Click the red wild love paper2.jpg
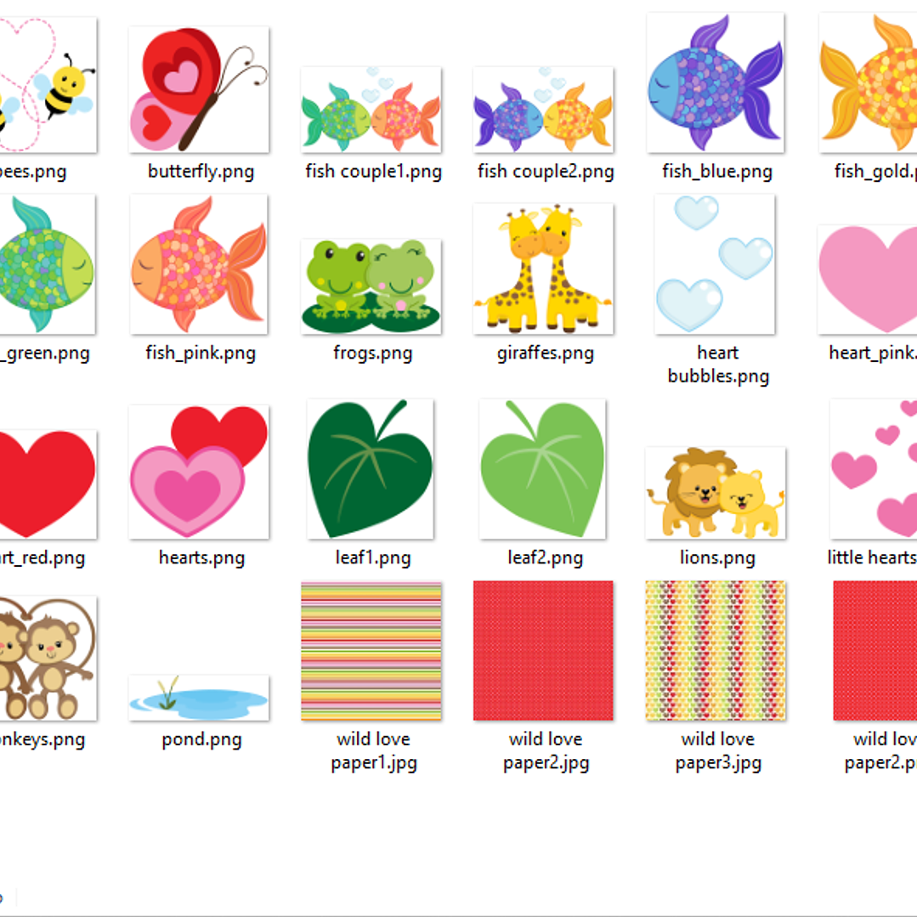This screenshot has width=917, height=917. [x=543, y=650]
